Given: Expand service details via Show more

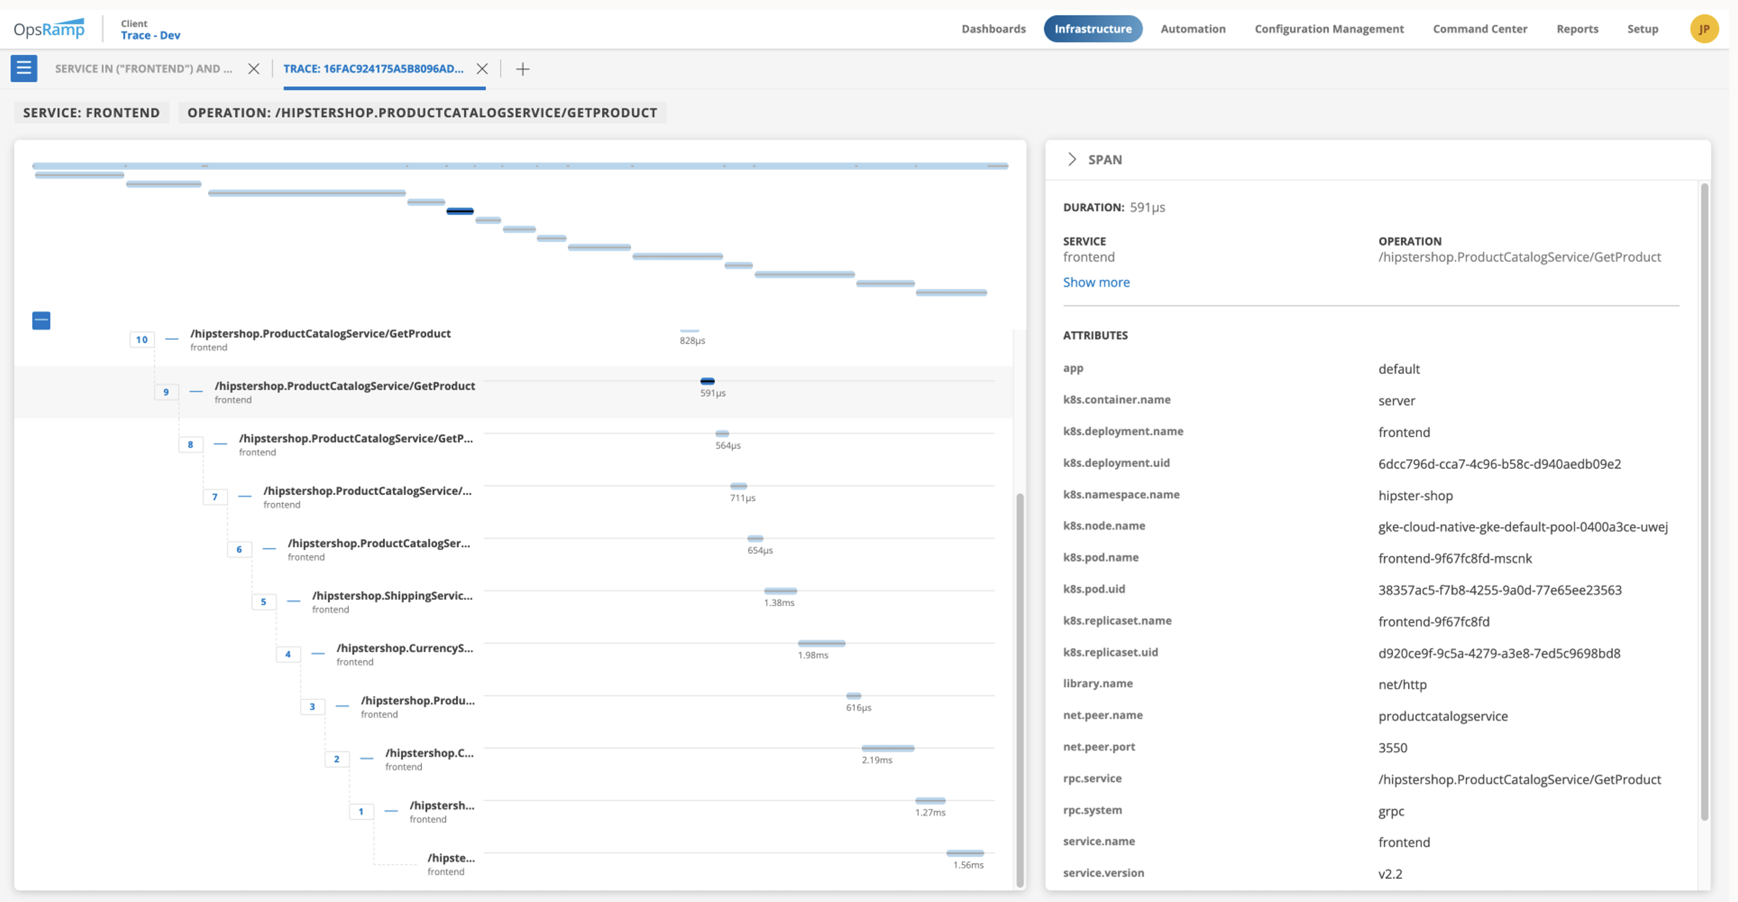Looking at the screenshot, I should point(1096,282).
